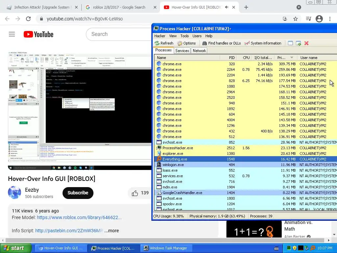Open Options in Process Hacker toolbar
The image size is (337, 253).
tap(186, 43)
